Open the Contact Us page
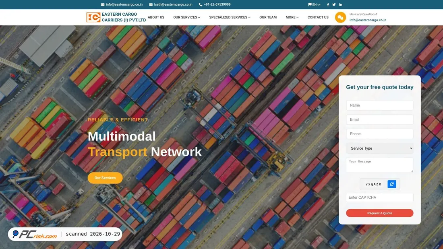The image size is (443, 249). 318,17
